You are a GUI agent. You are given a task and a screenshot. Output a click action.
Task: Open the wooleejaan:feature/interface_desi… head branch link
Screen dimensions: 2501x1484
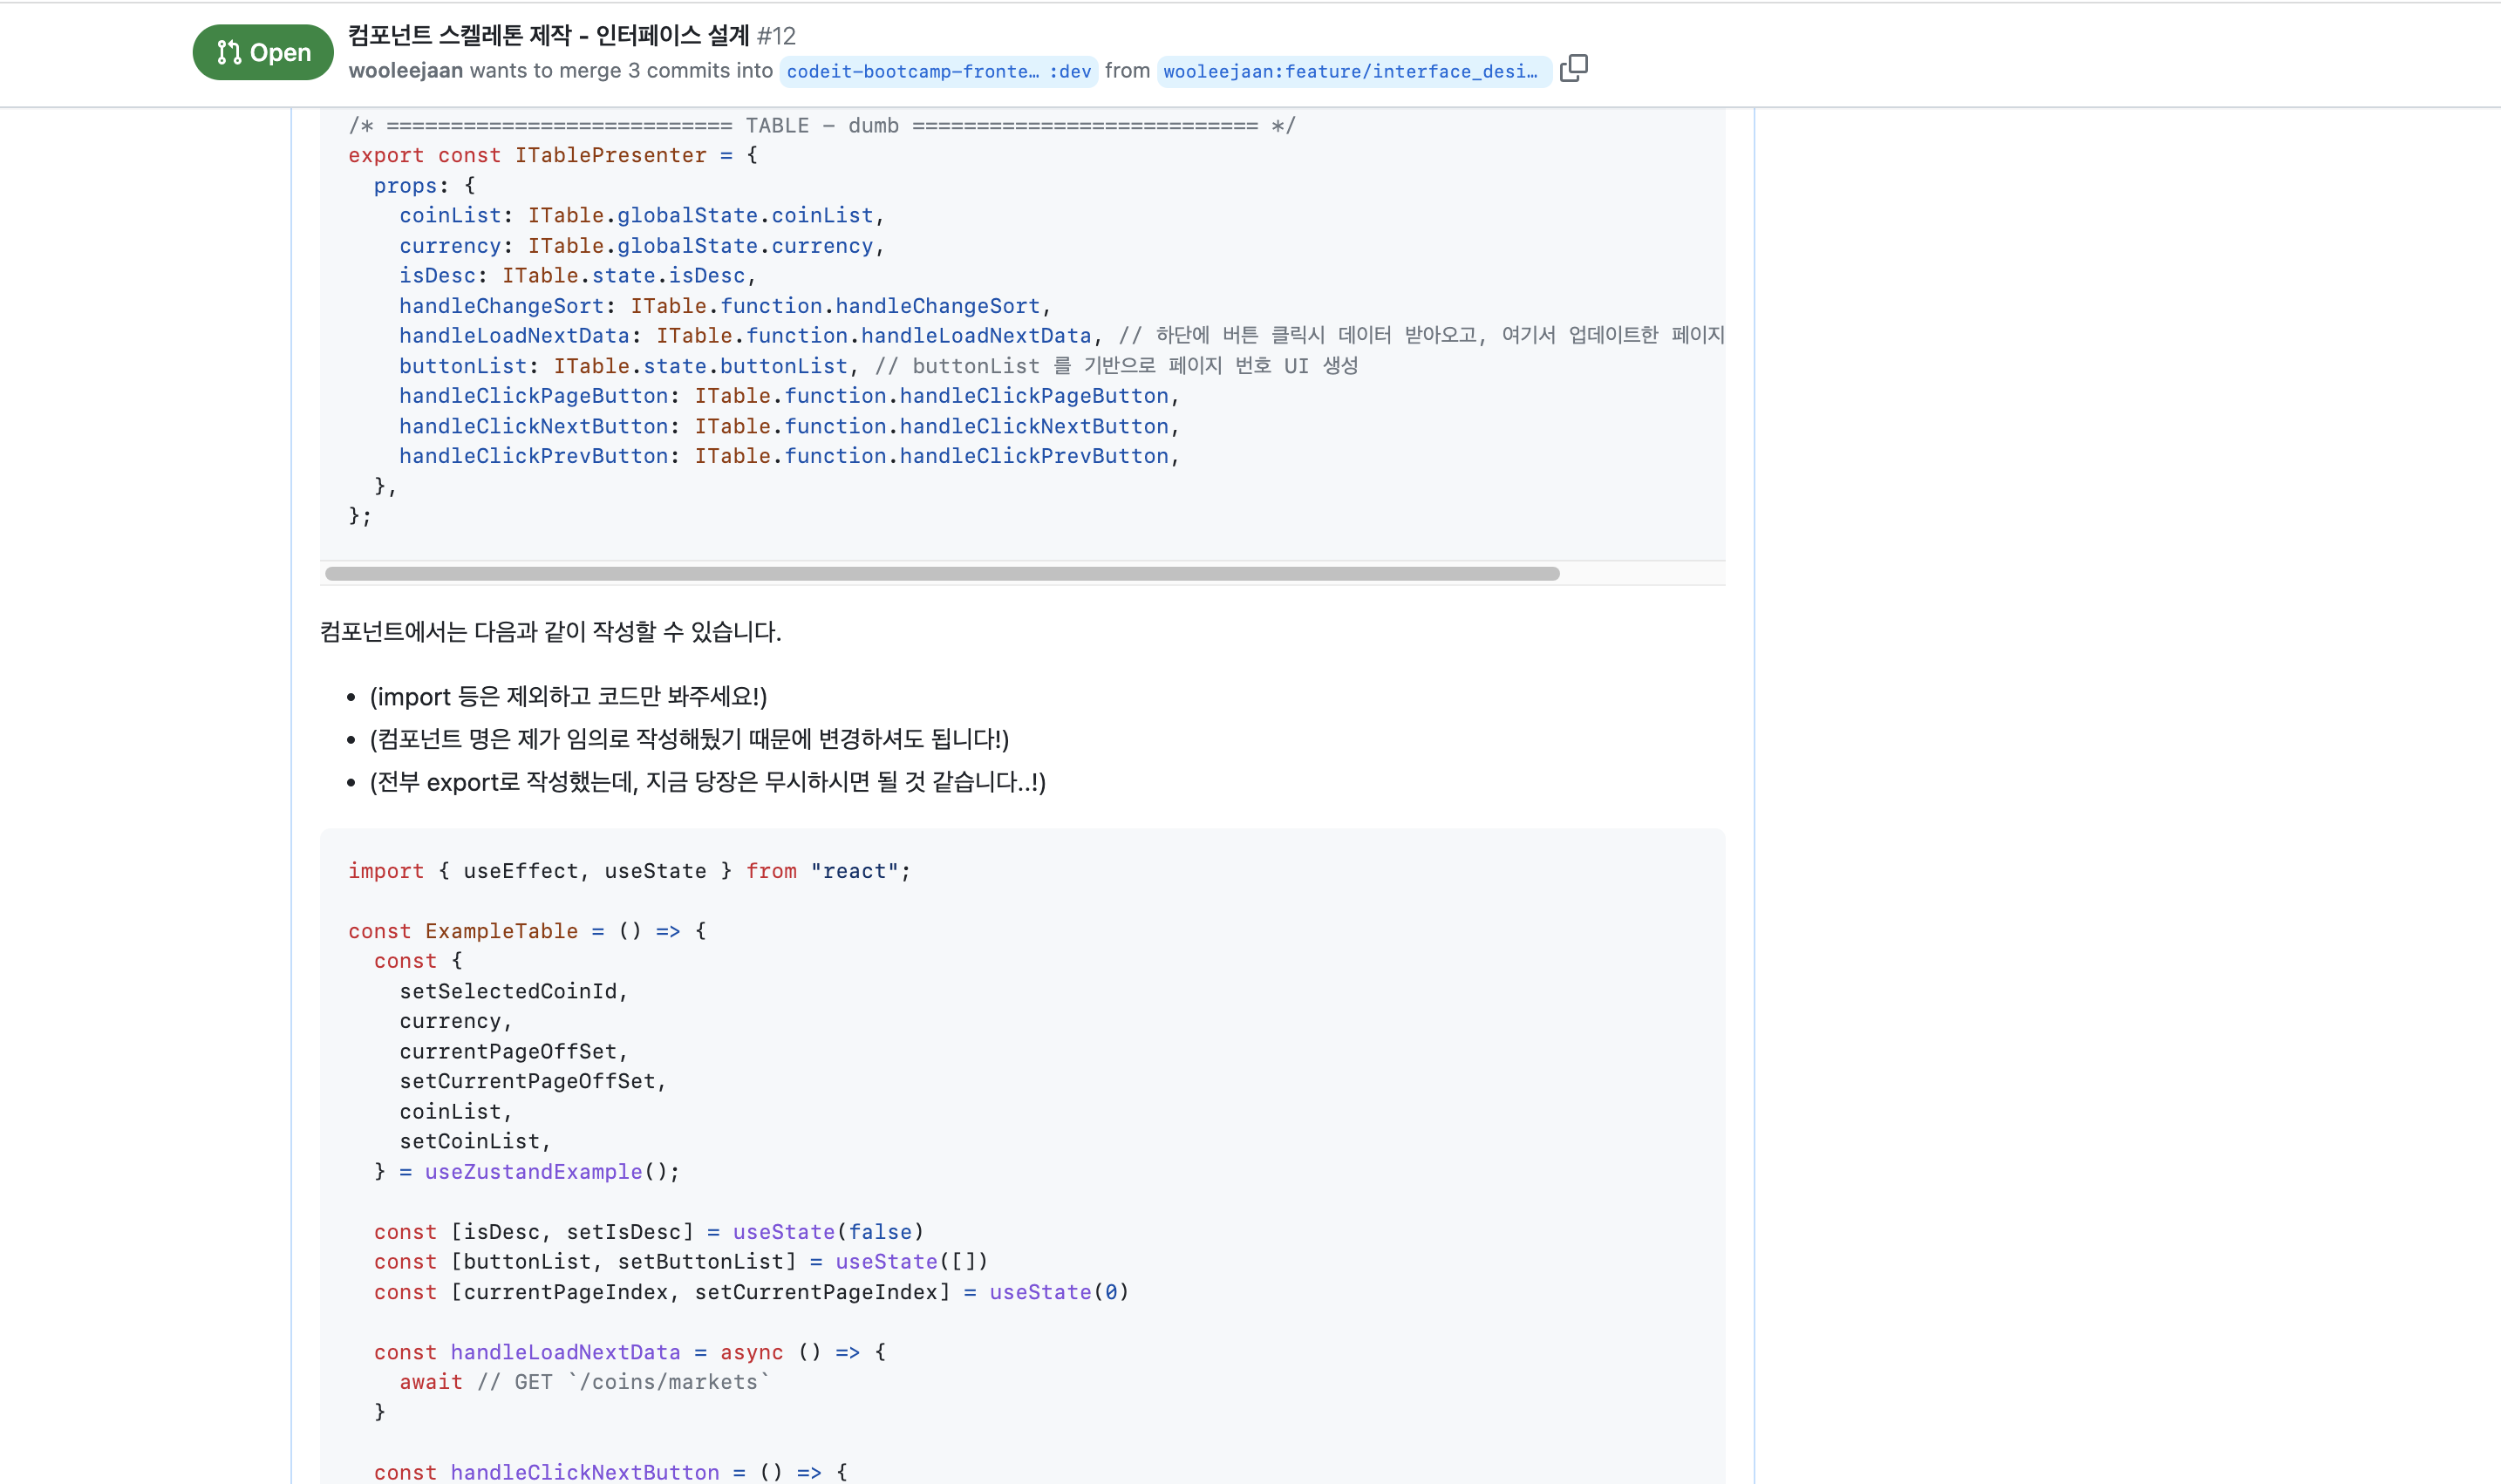point(1350,72)
